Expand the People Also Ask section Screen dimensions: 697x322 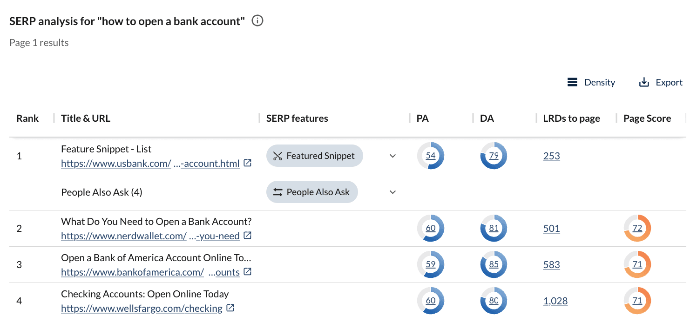coord(392,192)
